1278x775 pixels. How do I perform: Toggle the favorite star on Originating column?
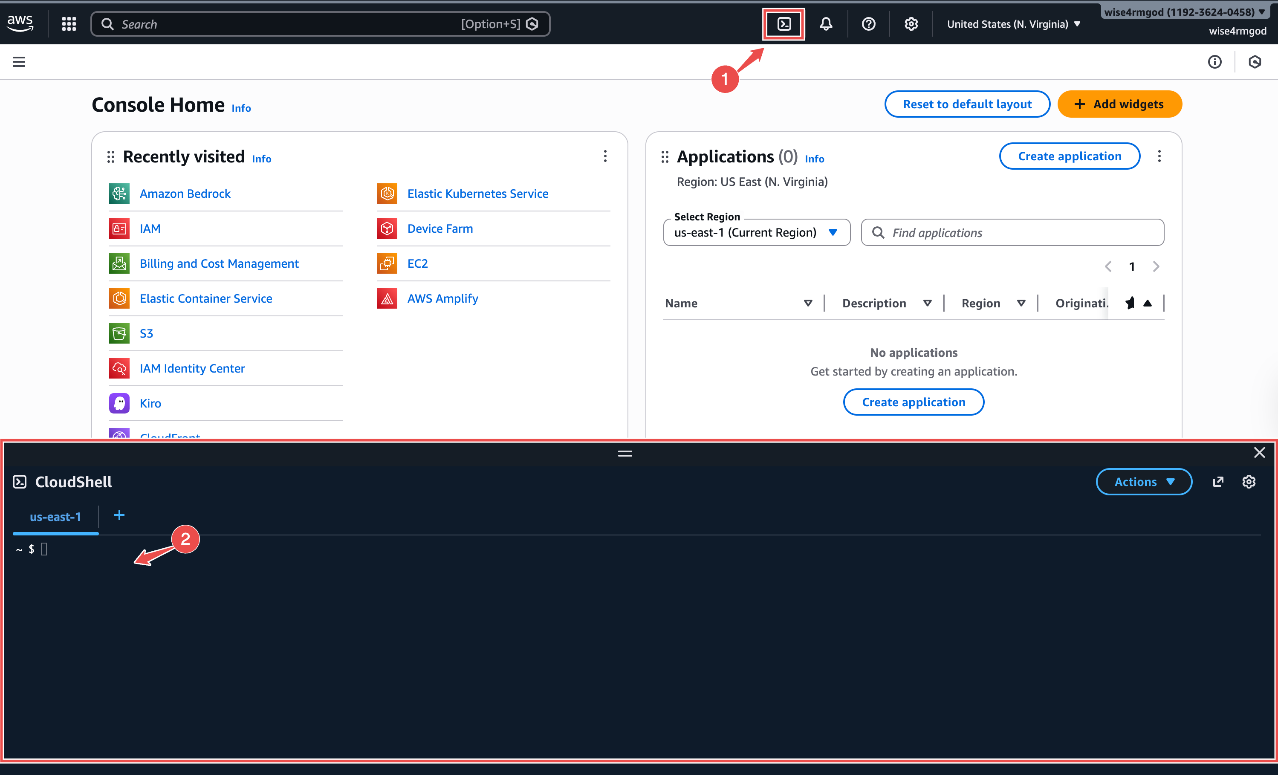tap(1130, 303)
